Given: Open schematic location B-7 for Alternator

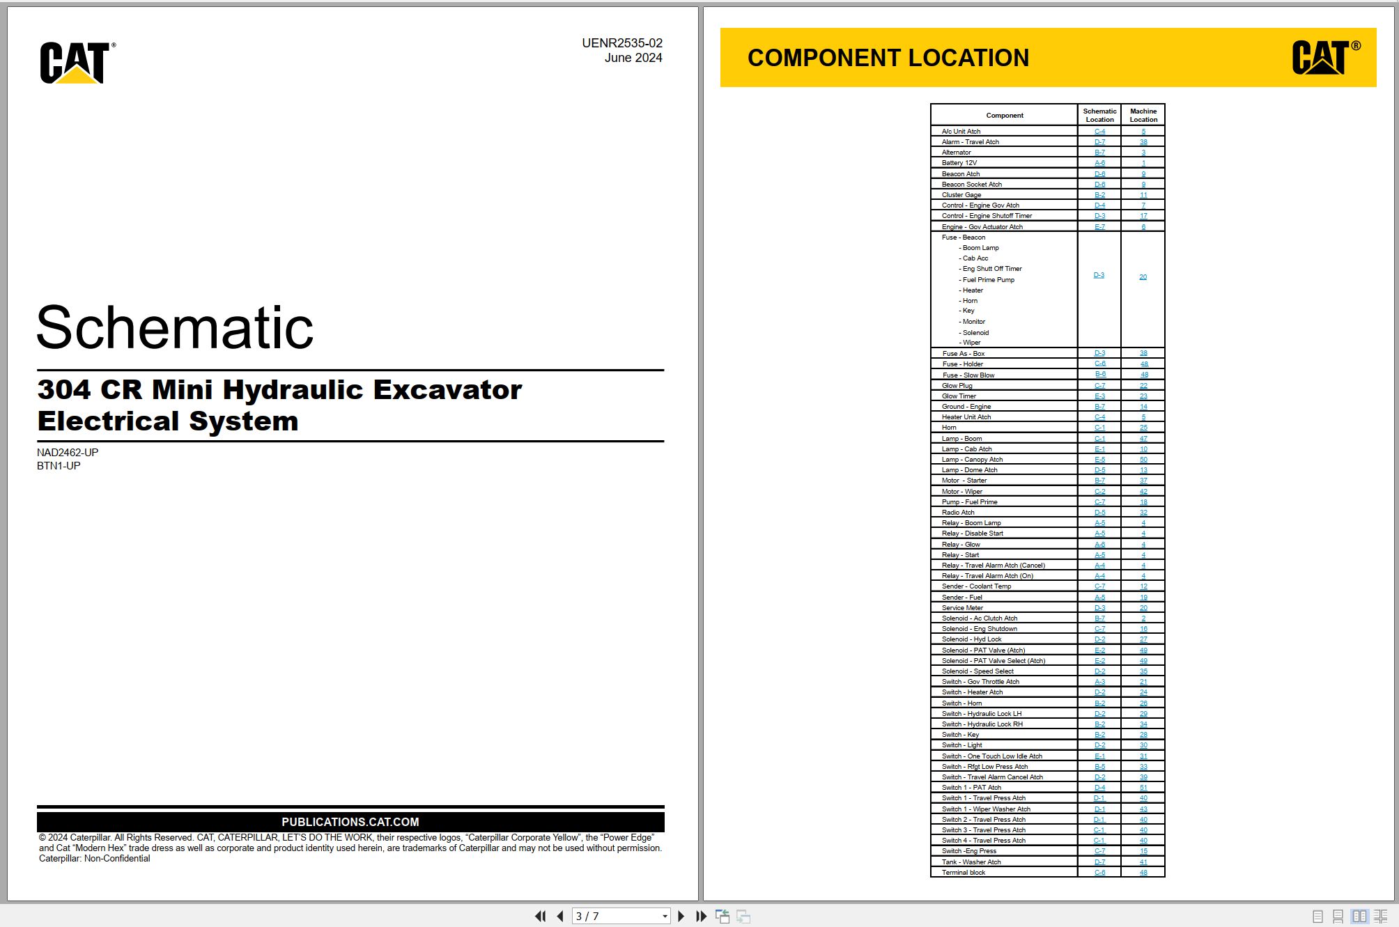Looking at the screenshot, I should [1099, 153].
